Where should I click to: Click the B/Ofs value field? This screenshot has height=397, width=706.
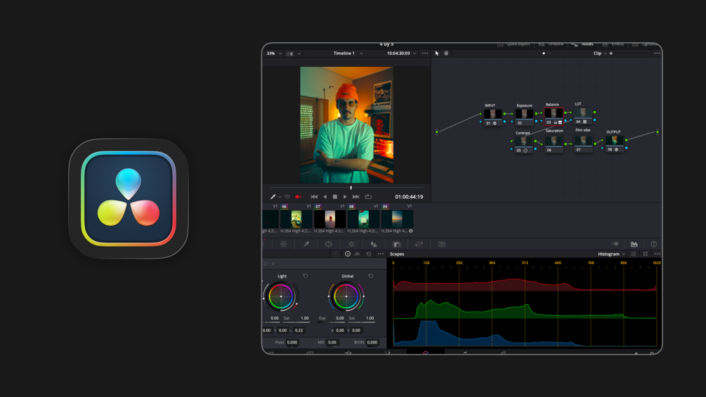tap(372, 342)
